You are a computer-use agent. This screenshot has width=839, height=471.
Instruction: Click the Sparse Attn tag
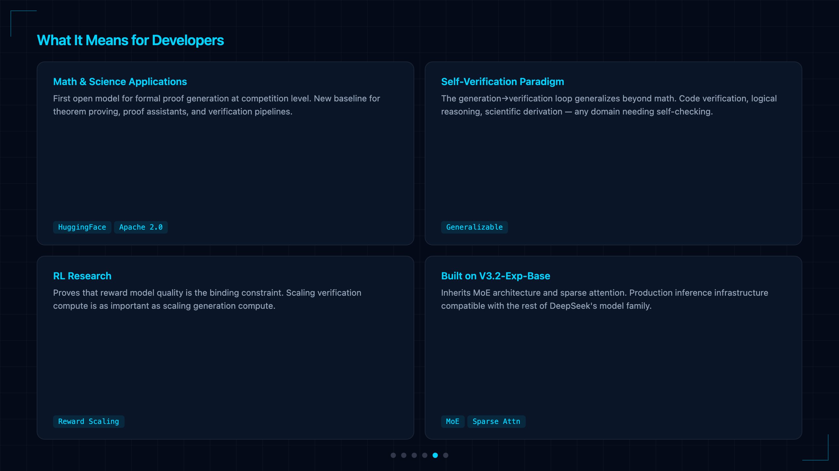click(x=496, y=421)
